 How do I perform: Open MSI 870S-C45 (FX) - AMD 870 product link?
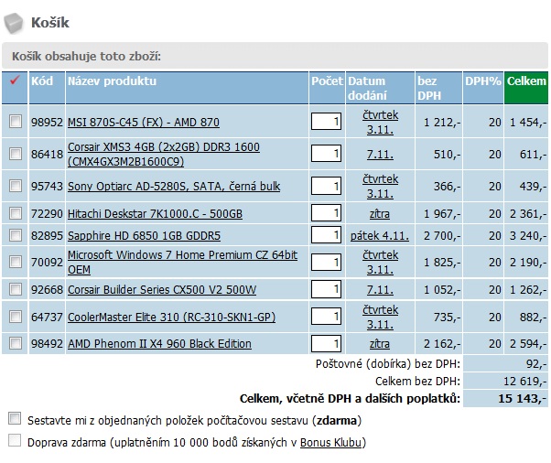point(144,123)
